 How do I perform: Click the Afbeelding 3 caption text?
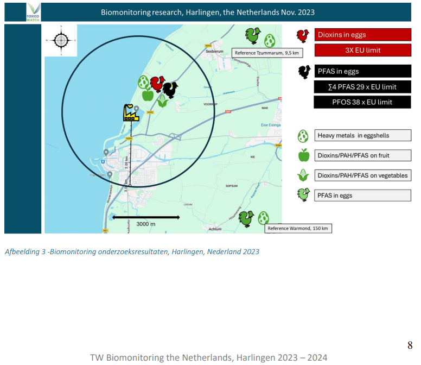(132, 252)
